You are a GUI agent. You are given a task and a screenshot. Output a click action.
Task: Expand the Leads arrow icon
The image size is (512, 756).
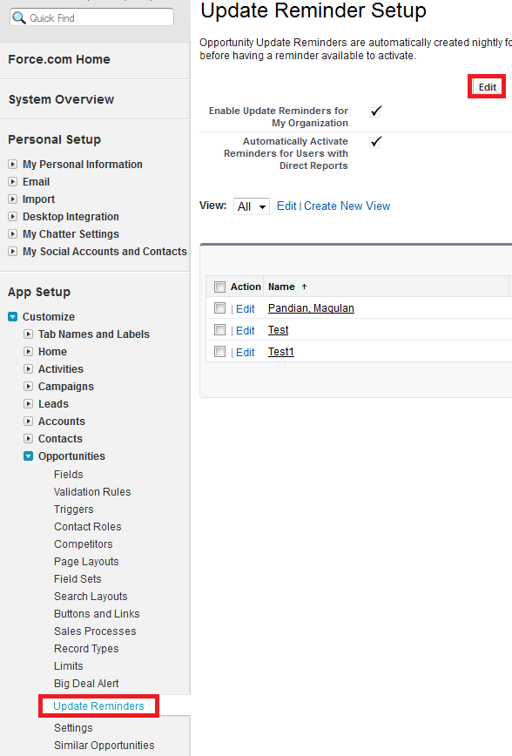(29, 403)
